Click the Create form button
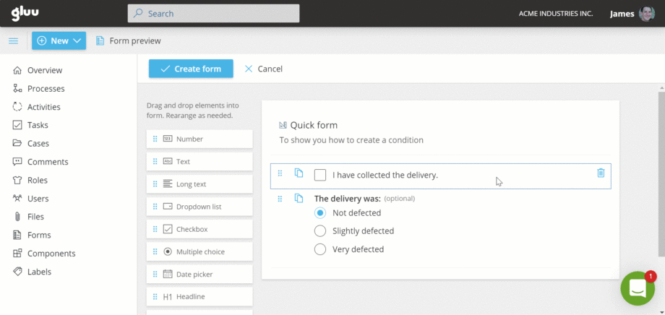665x315 pixels. point(191,69)
